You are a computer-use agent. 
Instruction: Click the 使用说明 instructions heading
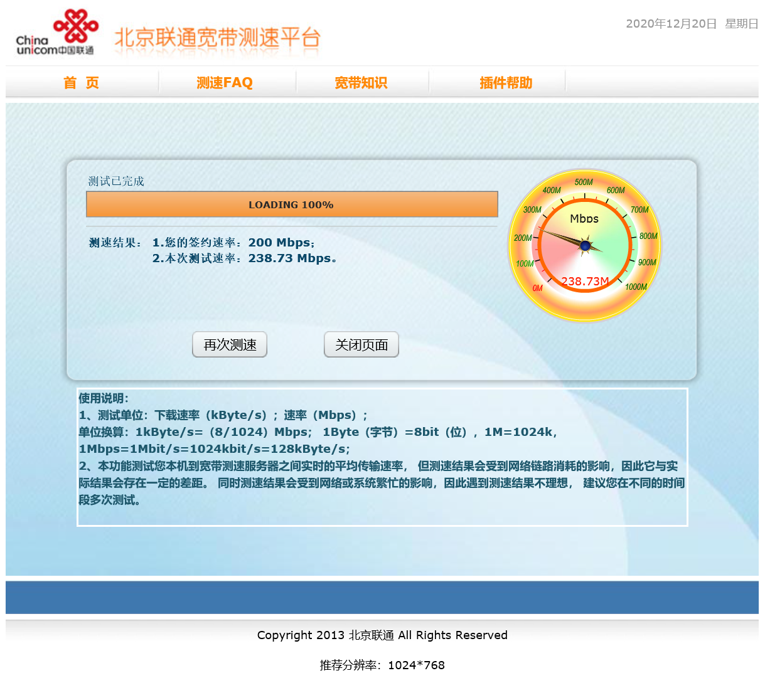[x=104, y=398]
